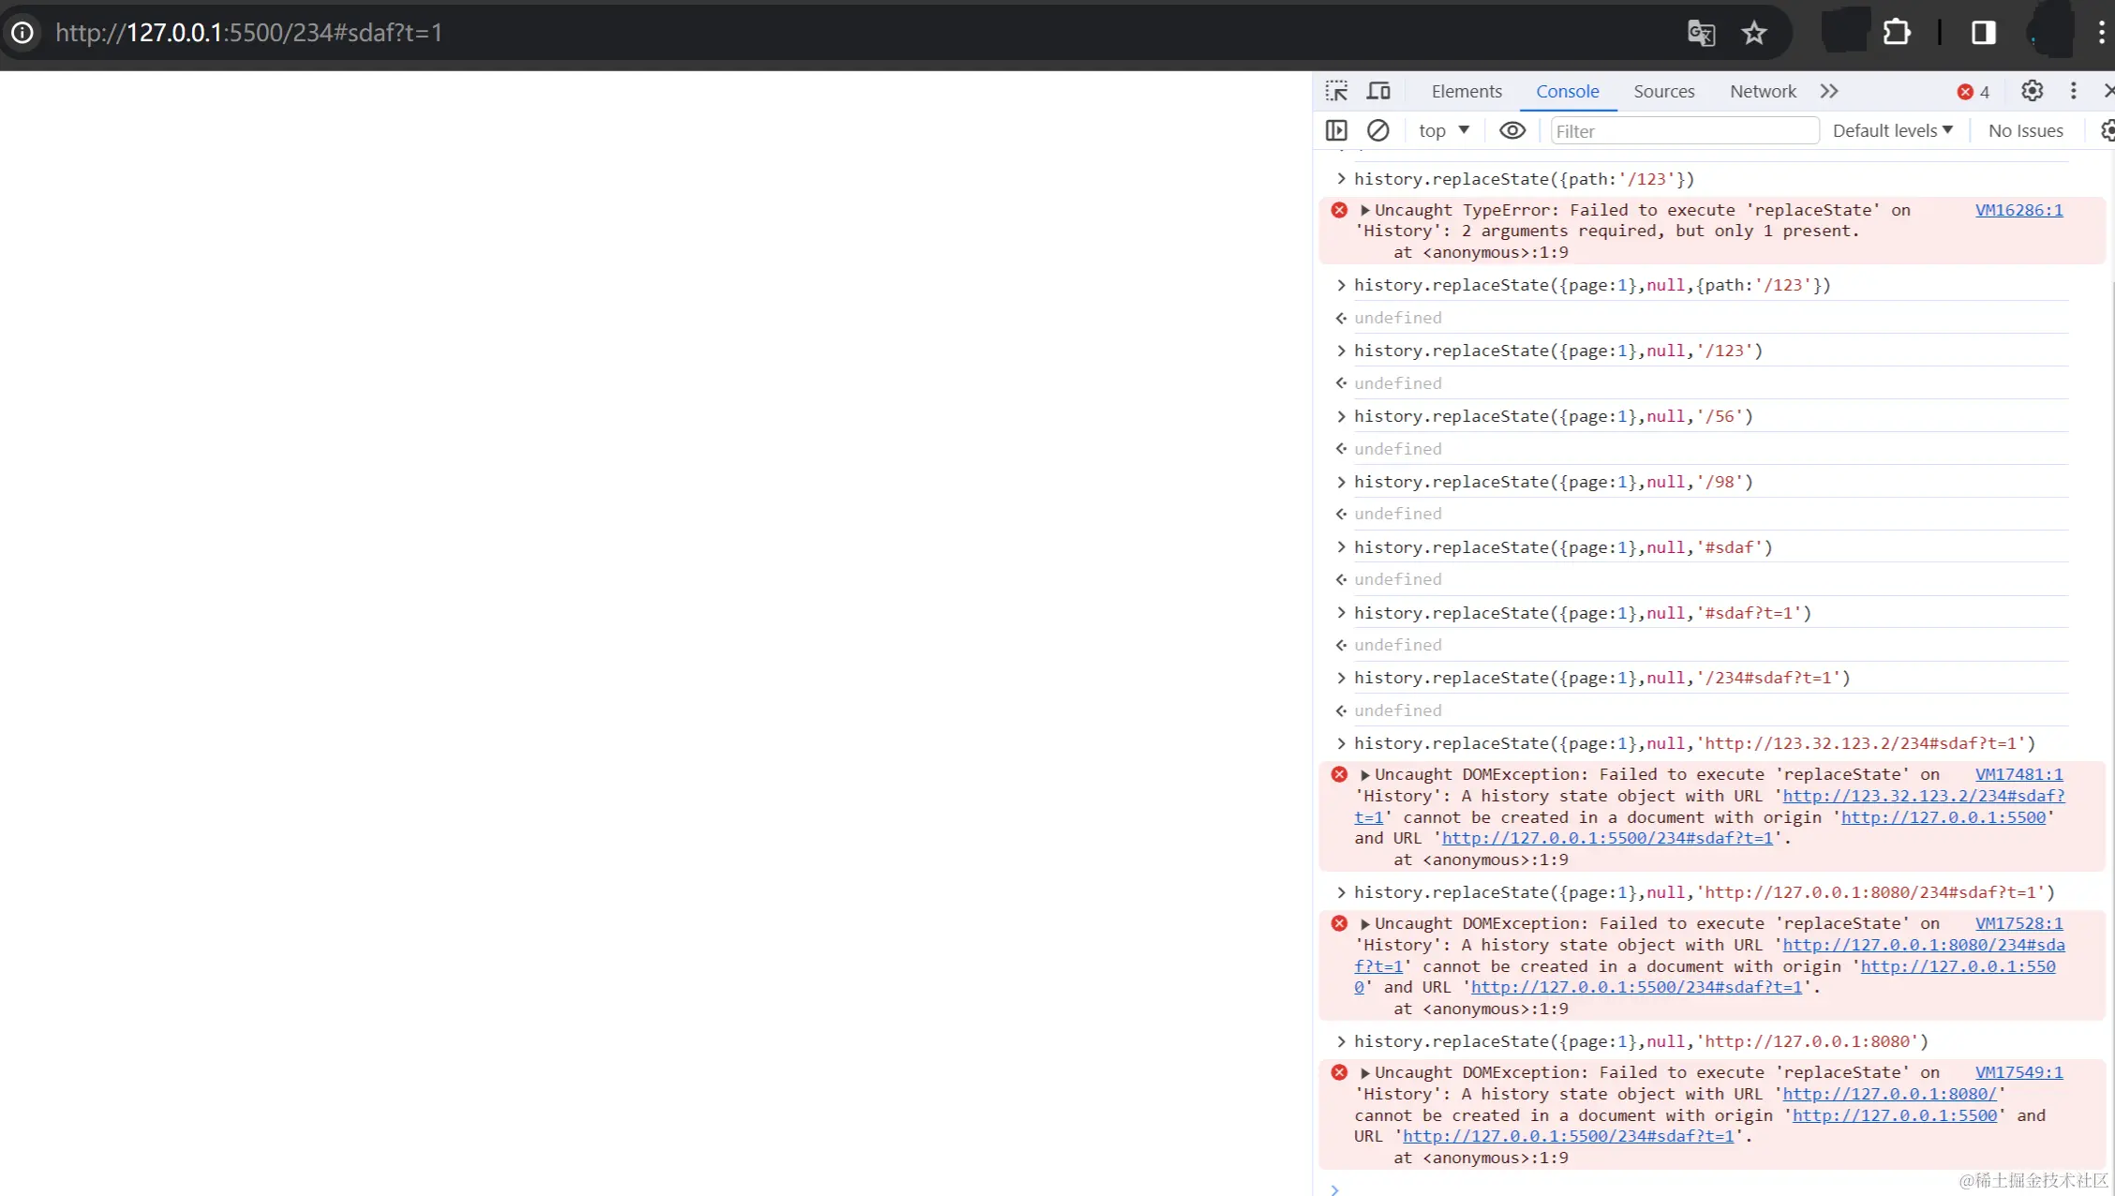2115x1196 pixels.
Task: Click the console Filter input field
Action: point(1684,131)
